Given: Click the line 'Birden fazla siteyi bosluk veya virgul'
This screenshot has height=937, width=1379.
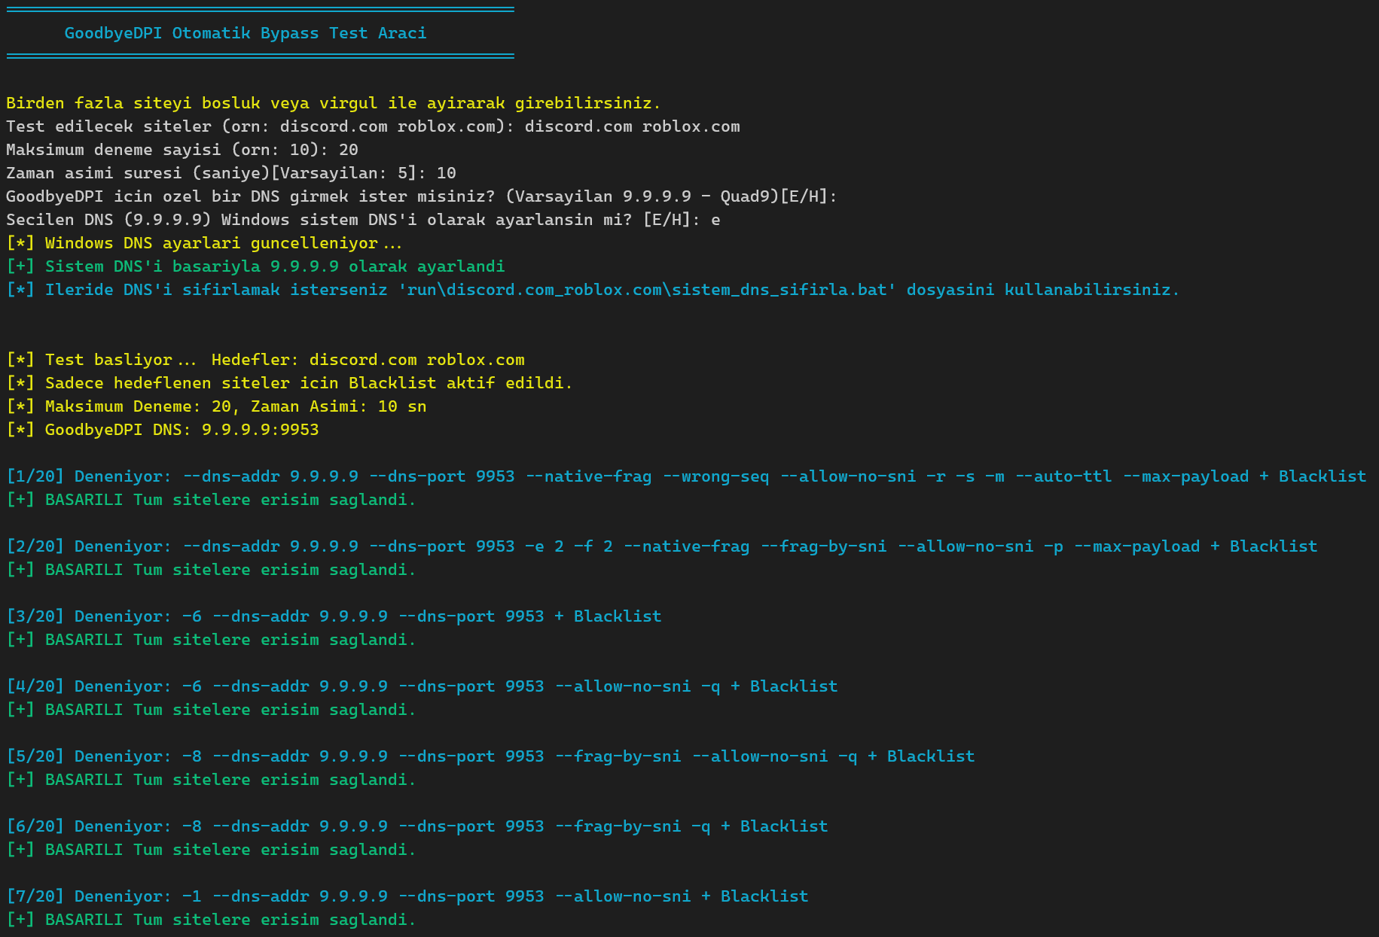Looking at the screenshot, I should point(334,103).
